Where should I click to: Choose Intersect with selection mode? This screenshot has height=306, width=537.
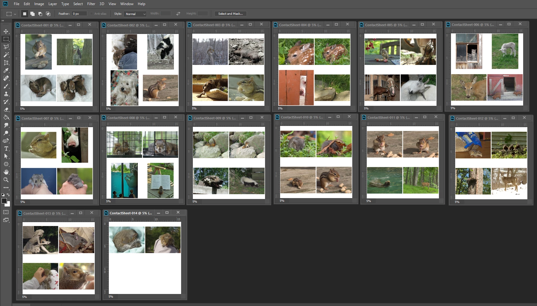coord(48,14)
